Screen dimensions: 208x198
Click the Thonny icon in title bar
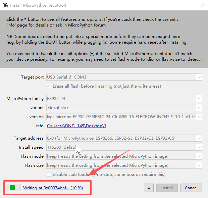pos(6,5)
